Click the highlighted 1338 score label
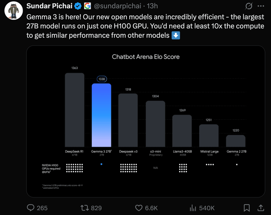 (102, 79)
